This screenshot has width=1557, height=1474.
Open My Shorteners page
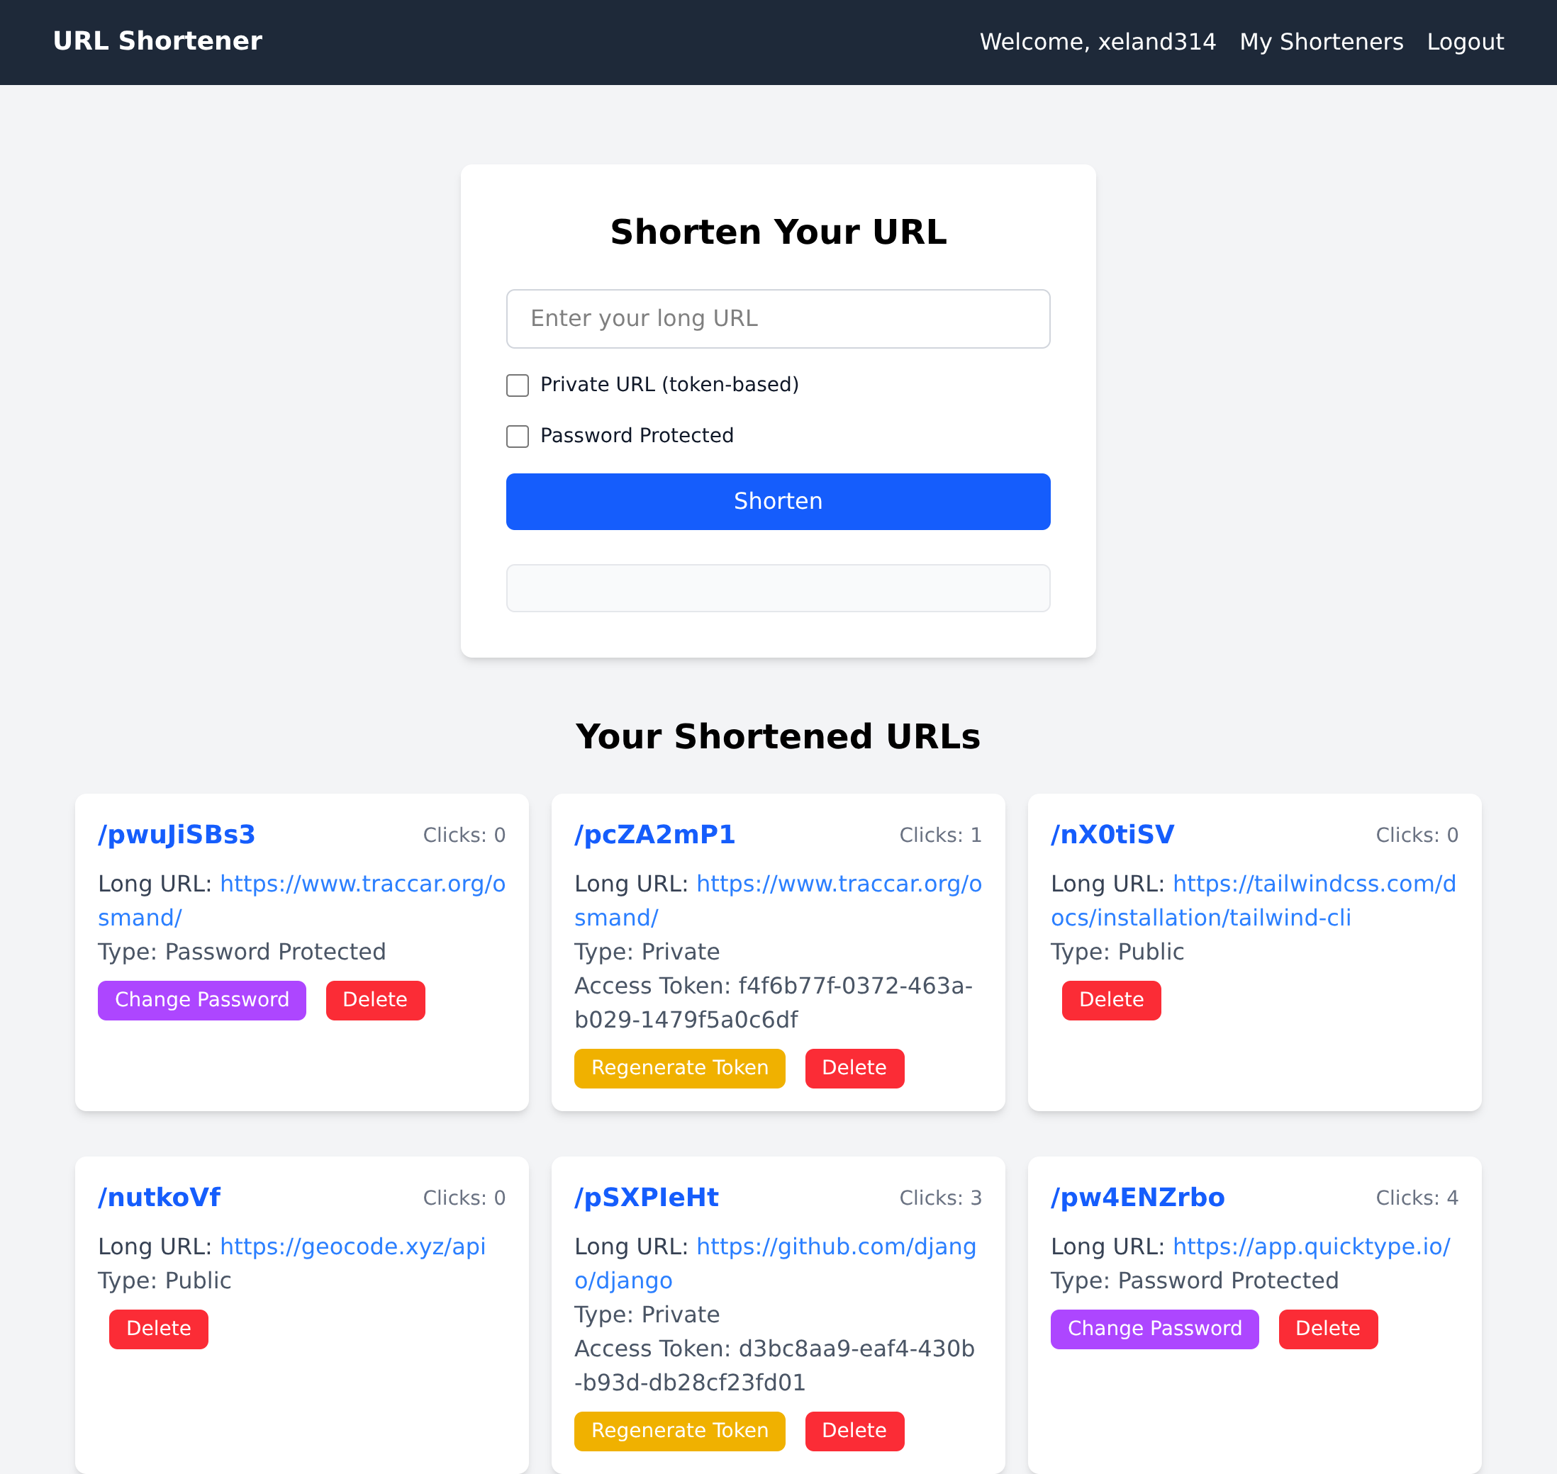click(x=1321, y=42)
